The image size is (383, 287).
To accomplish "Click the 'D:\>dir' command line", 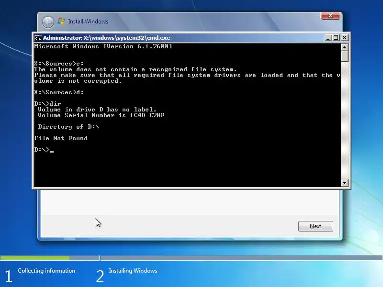I will point(47,104).
